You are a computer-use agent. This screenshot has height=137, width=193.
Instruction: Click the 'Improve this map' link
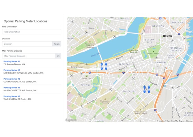(x=186, y=121)
